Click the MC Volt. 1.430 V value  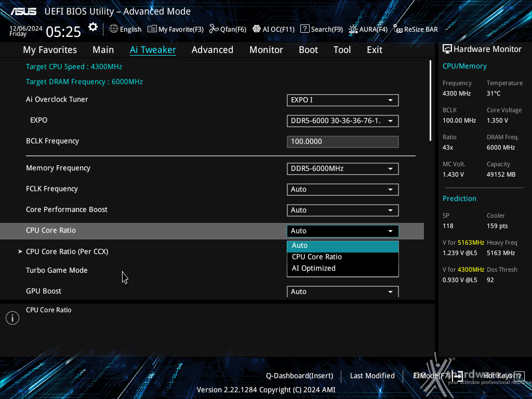click(x=453, y=175)
